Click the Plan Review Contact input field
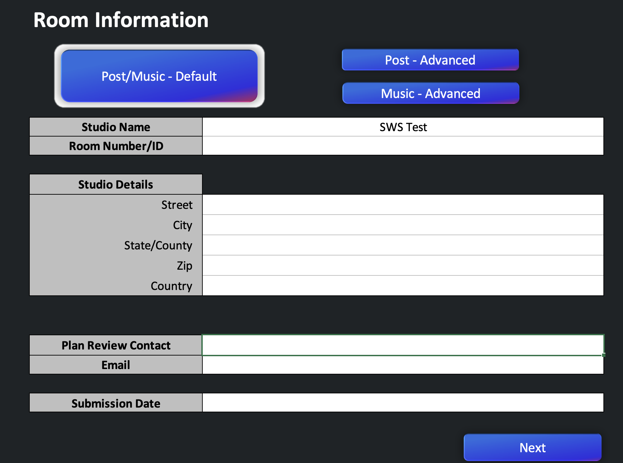623x463 pixels. 403,345
